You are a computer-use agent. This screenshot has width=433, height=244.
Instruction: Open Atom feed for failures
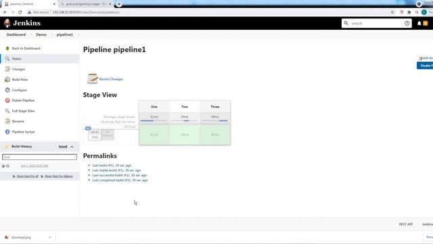click(x=59, y=176)
